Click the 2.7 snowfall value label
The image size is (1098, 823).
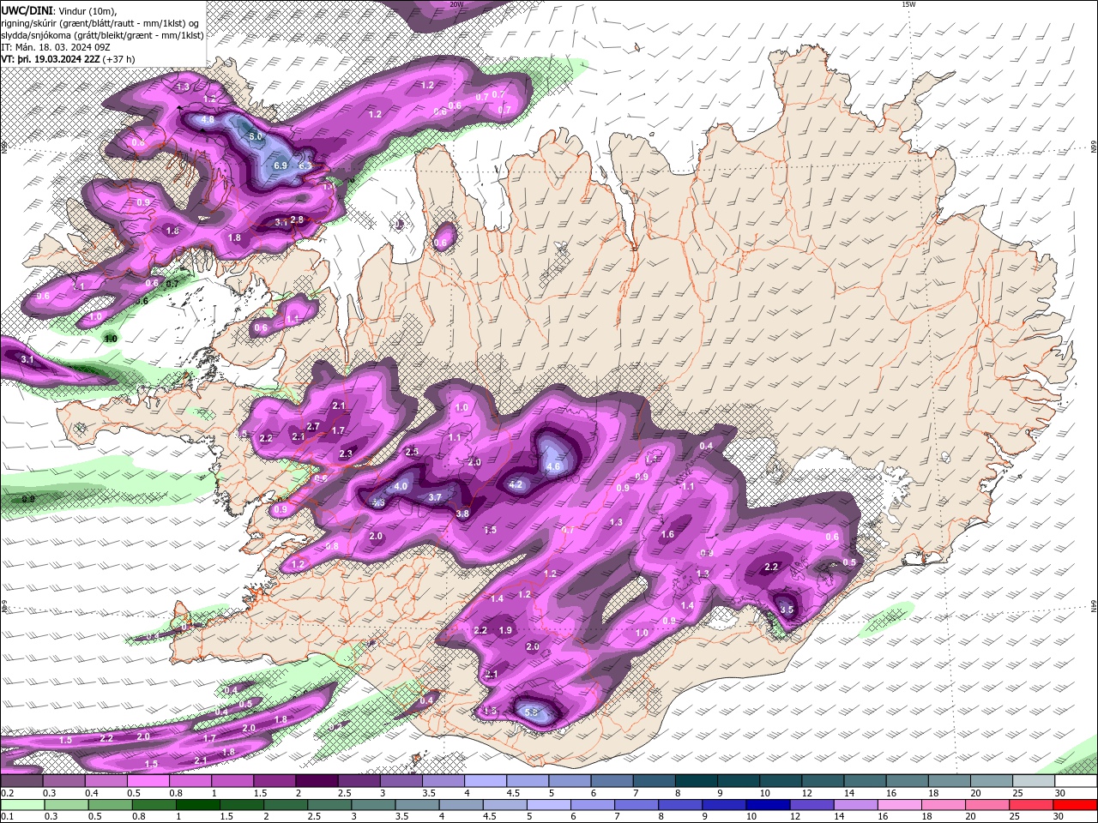coord(313,426)
